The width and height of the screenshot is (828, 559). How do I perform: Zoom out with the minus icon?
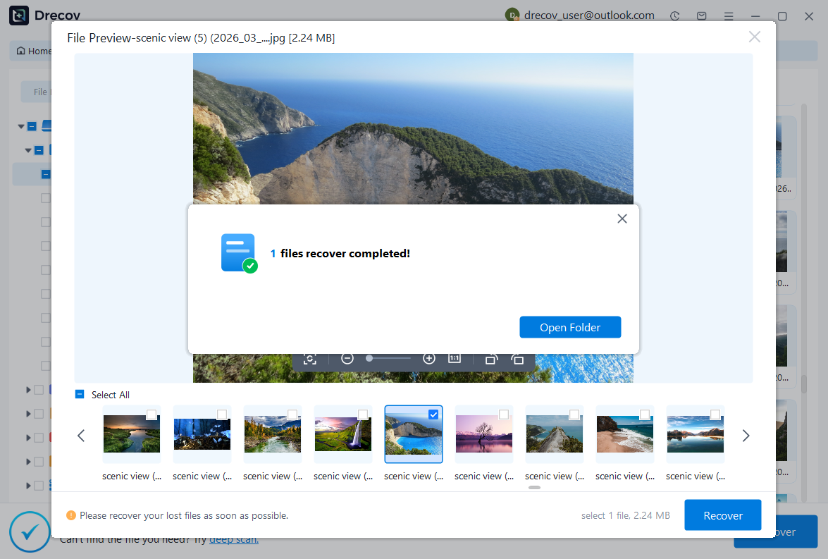click(347, 359)
